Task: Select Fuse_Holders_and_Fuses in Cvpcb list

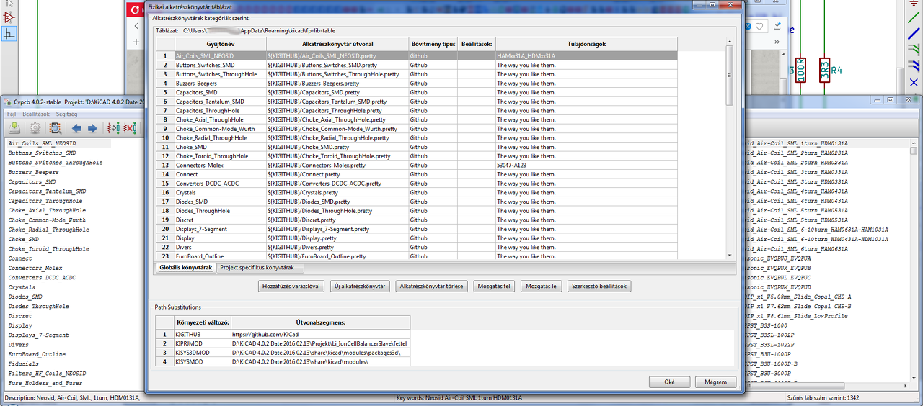Action: [45, 383]
